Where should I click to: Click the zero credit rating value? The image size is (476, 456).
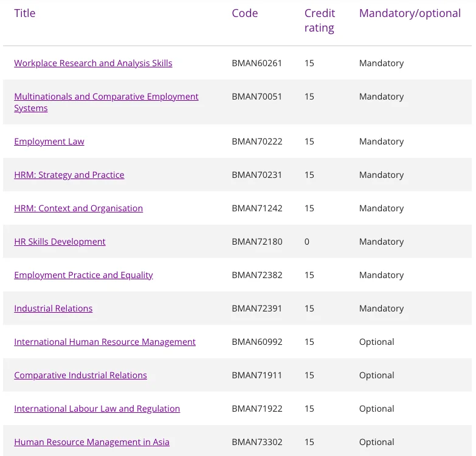coord(307,242)
